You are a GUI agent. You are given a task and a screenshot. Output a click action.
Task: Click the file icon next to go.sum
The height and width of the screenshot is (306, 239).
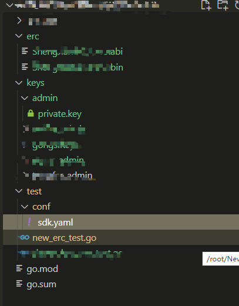click(19, 284)
